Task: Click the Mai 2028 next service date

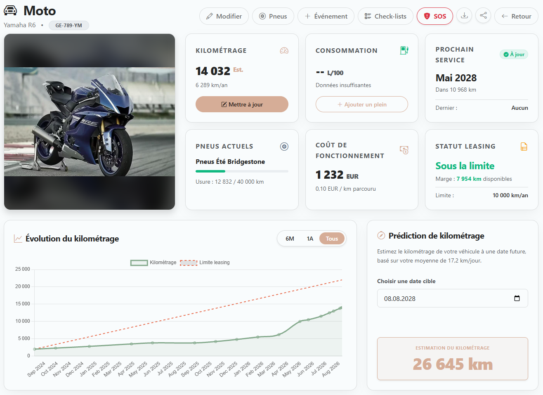Action: (456, 78)
